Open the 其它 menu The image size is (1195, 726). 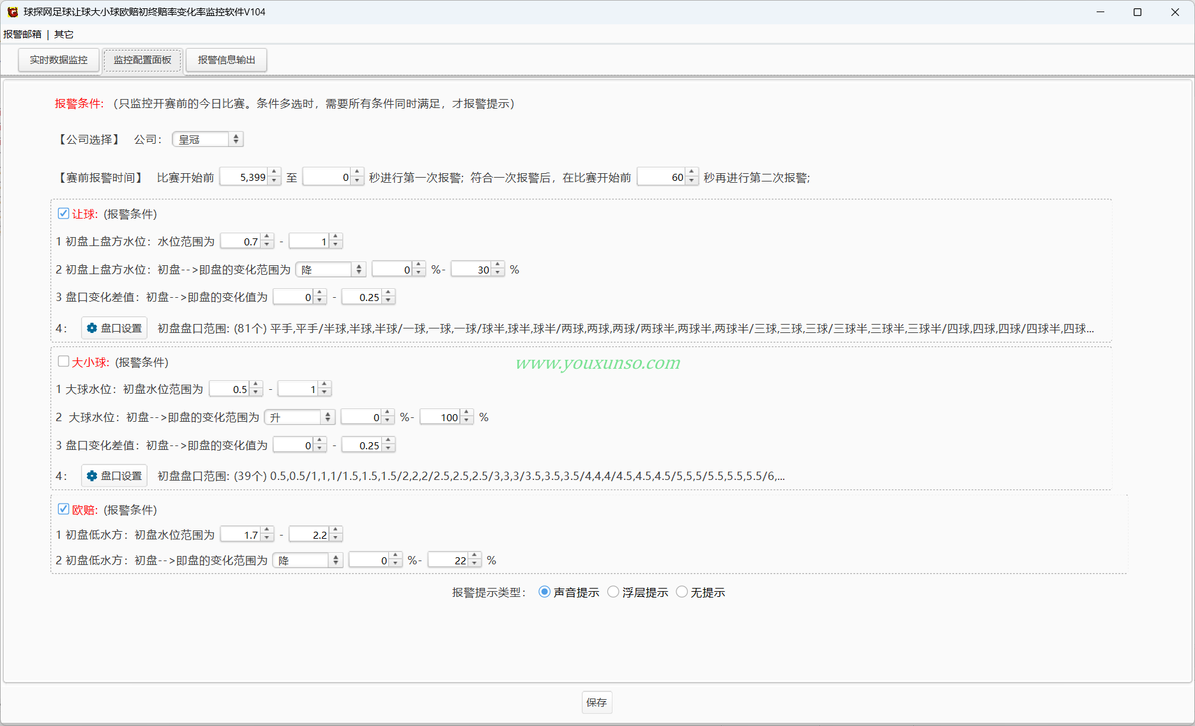64,34
